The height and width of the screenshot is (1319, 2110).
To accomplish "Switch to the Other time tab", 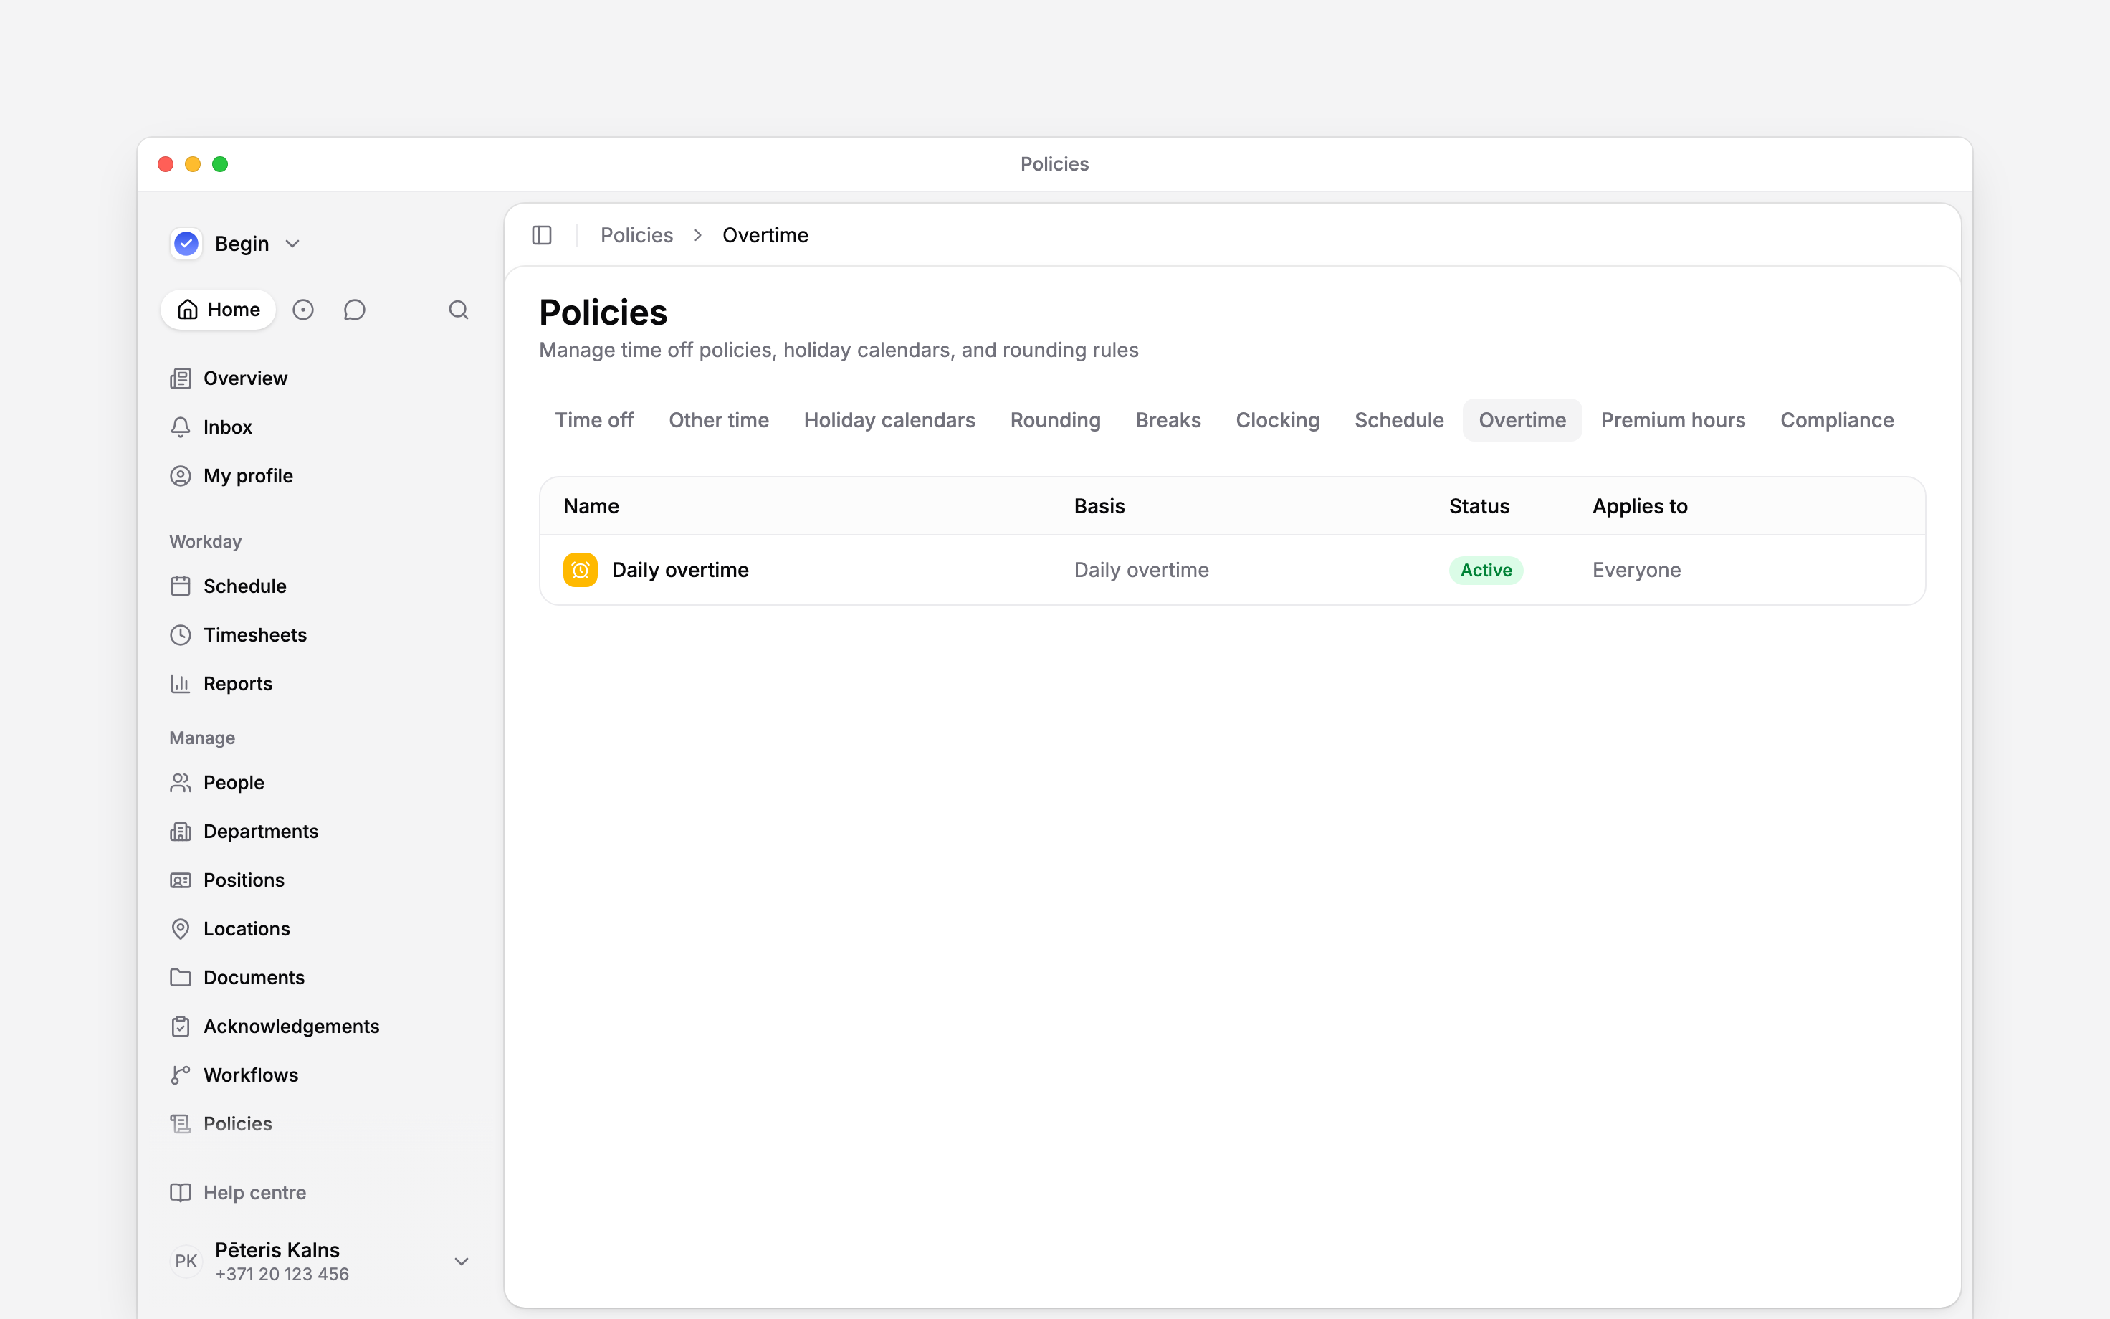I will (x=718, y=421).
